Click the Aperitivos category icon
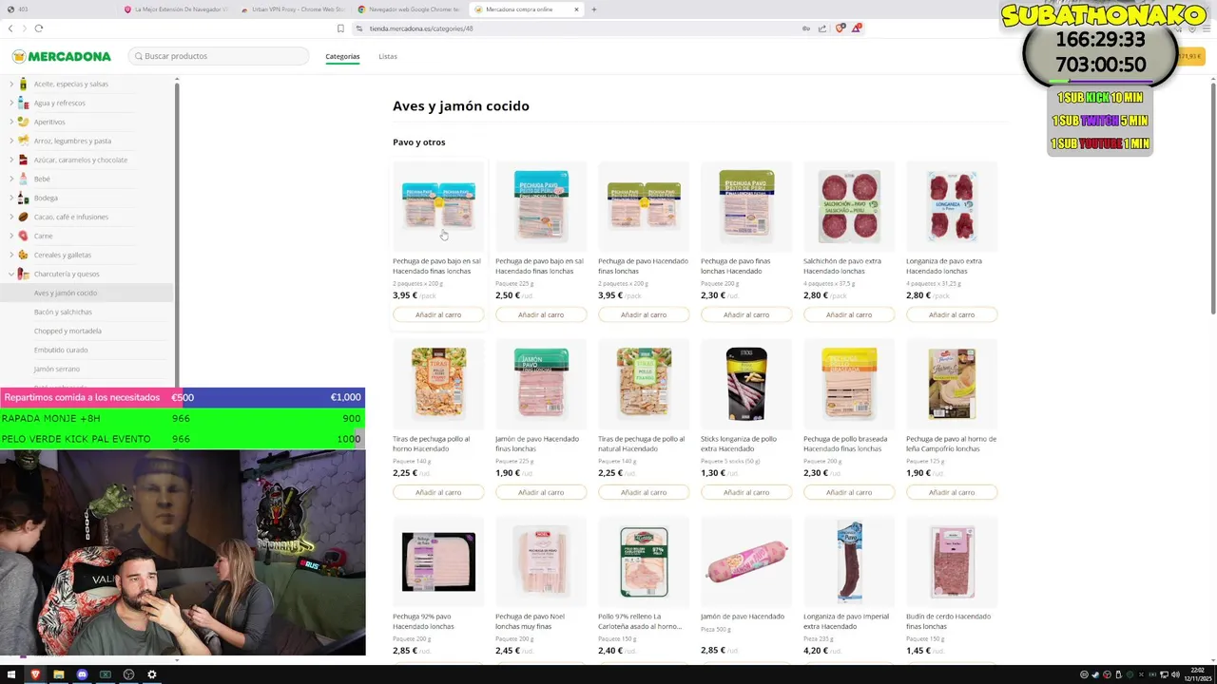This screenshot has height=684, width=1217. (23, 122)
